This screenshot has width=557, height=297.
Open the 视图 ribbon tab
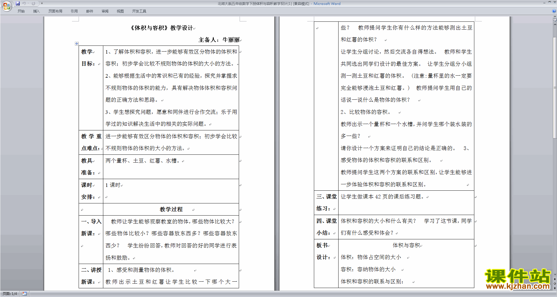click(x=120, y=11)
